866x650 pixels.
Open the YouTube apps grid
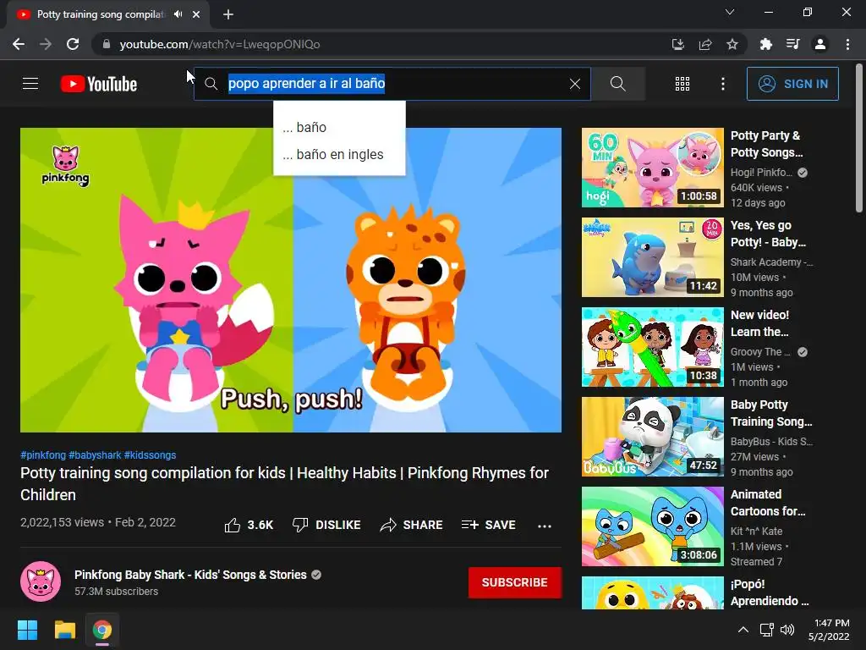pyautogui.click(x=682, y=84)
